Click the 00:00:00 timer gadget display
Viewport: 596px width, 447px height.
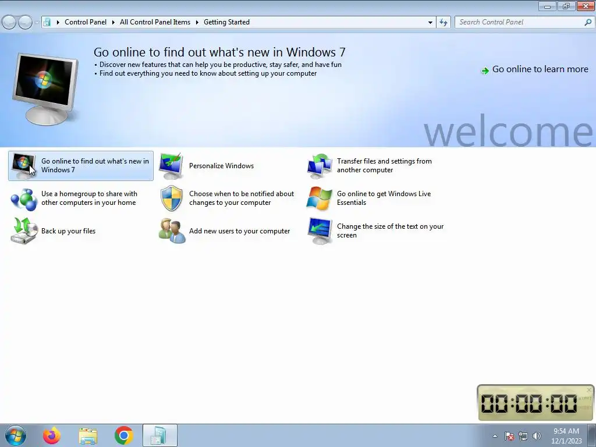(528, 403)
